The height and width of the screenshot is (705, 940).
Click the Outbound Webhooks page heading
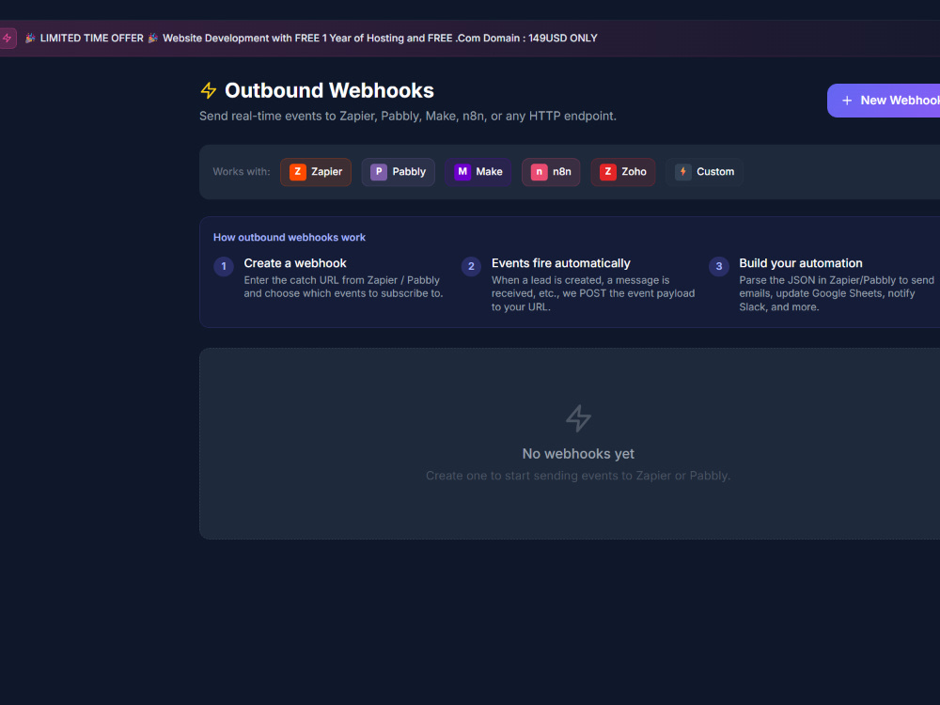(329, 90)
